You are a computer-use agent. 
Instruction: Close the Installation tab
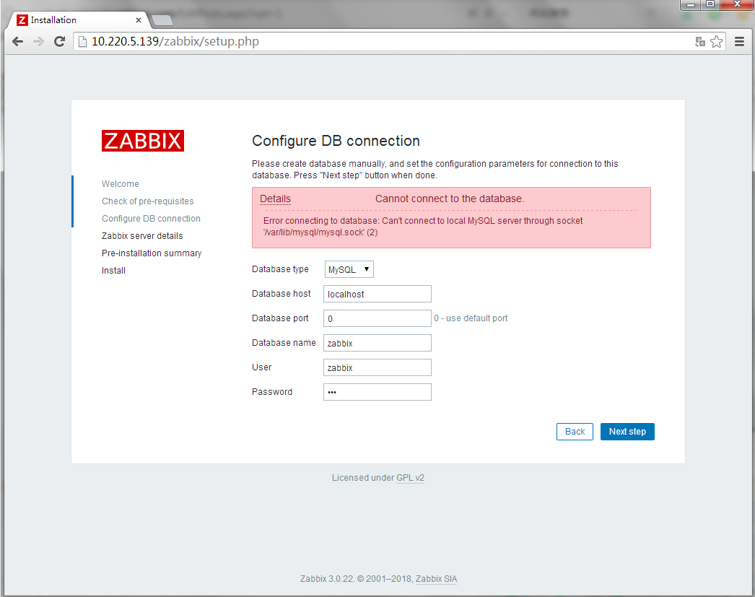click(139, 20)
